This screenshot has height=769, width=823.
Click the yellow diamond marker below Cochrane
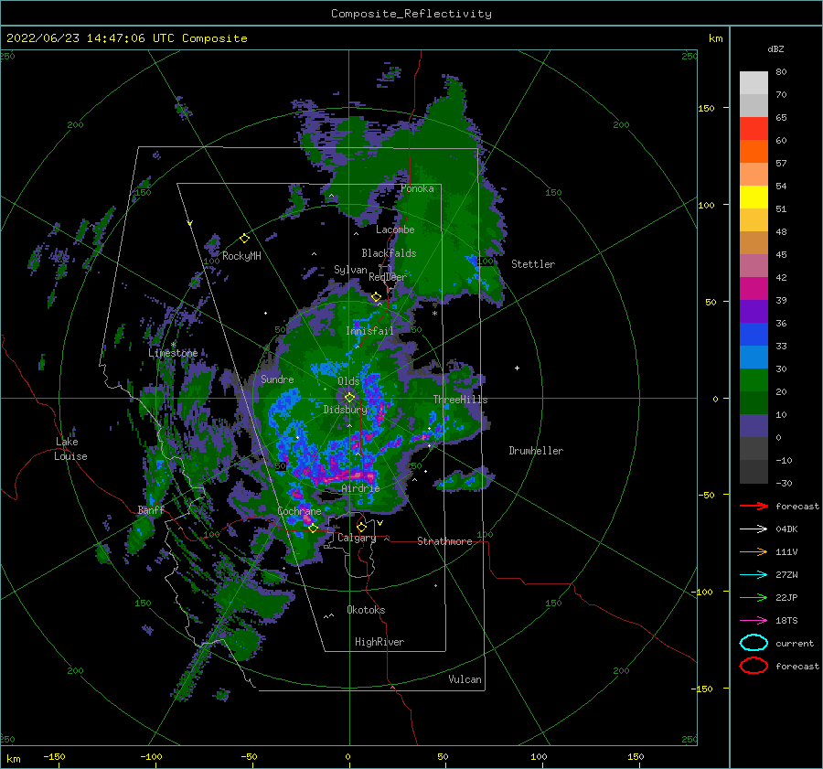coord(313,528)
